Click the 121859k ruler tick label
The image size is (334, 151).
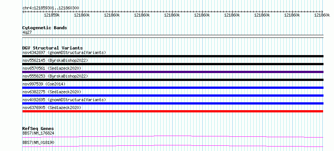pos(52,15)
